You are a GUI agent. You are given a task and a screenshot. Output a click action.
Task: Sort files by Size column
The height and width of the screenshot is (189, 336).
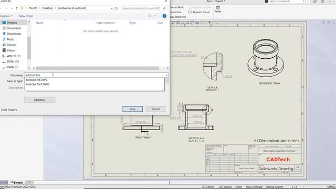click(160, 23)
